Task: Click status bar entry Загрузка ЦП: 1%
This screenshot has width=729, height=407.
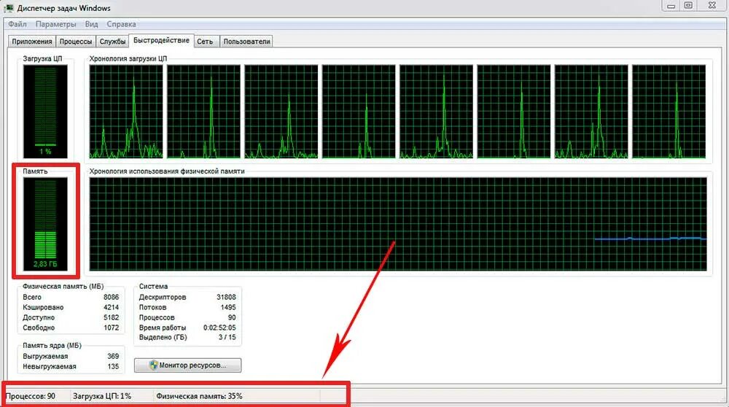Action: [102, 396]
